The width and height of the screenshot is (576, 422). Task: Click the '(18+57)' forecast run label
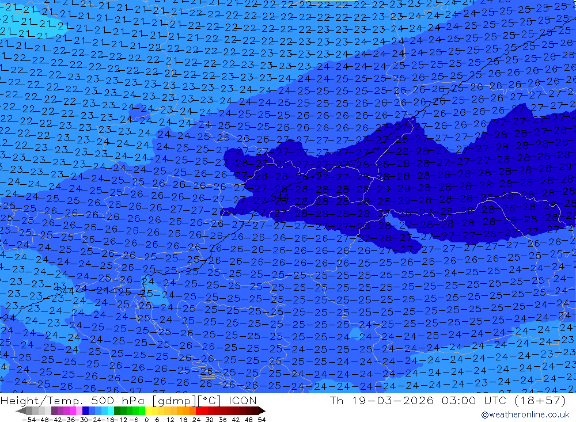coord(539,400)
